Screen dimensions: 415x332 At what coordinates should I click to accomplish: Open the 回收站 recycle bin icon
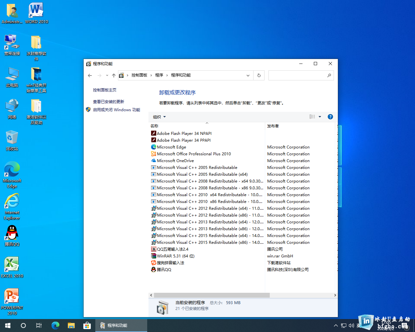(x=12, y=140)
